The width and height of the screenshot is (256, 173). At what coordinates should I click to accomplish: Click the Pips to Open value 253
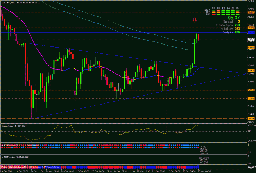pos(237,25)
